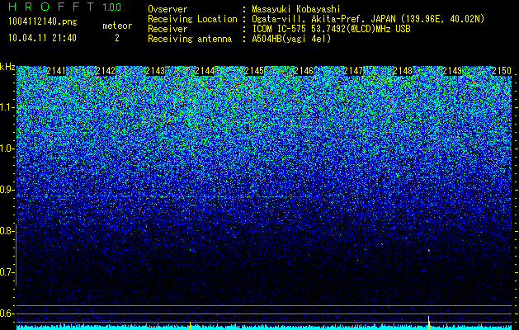This screenshot has height=330, width=519.
Task: Click the 1.1 kHz axis label
Action: 7,107
